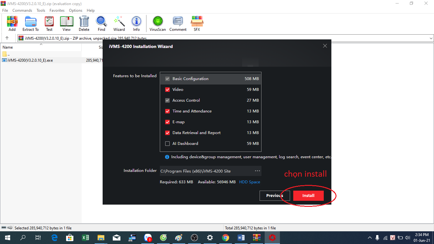Go up one folder level arrow
434x244 pixels.
coord(7,38)
